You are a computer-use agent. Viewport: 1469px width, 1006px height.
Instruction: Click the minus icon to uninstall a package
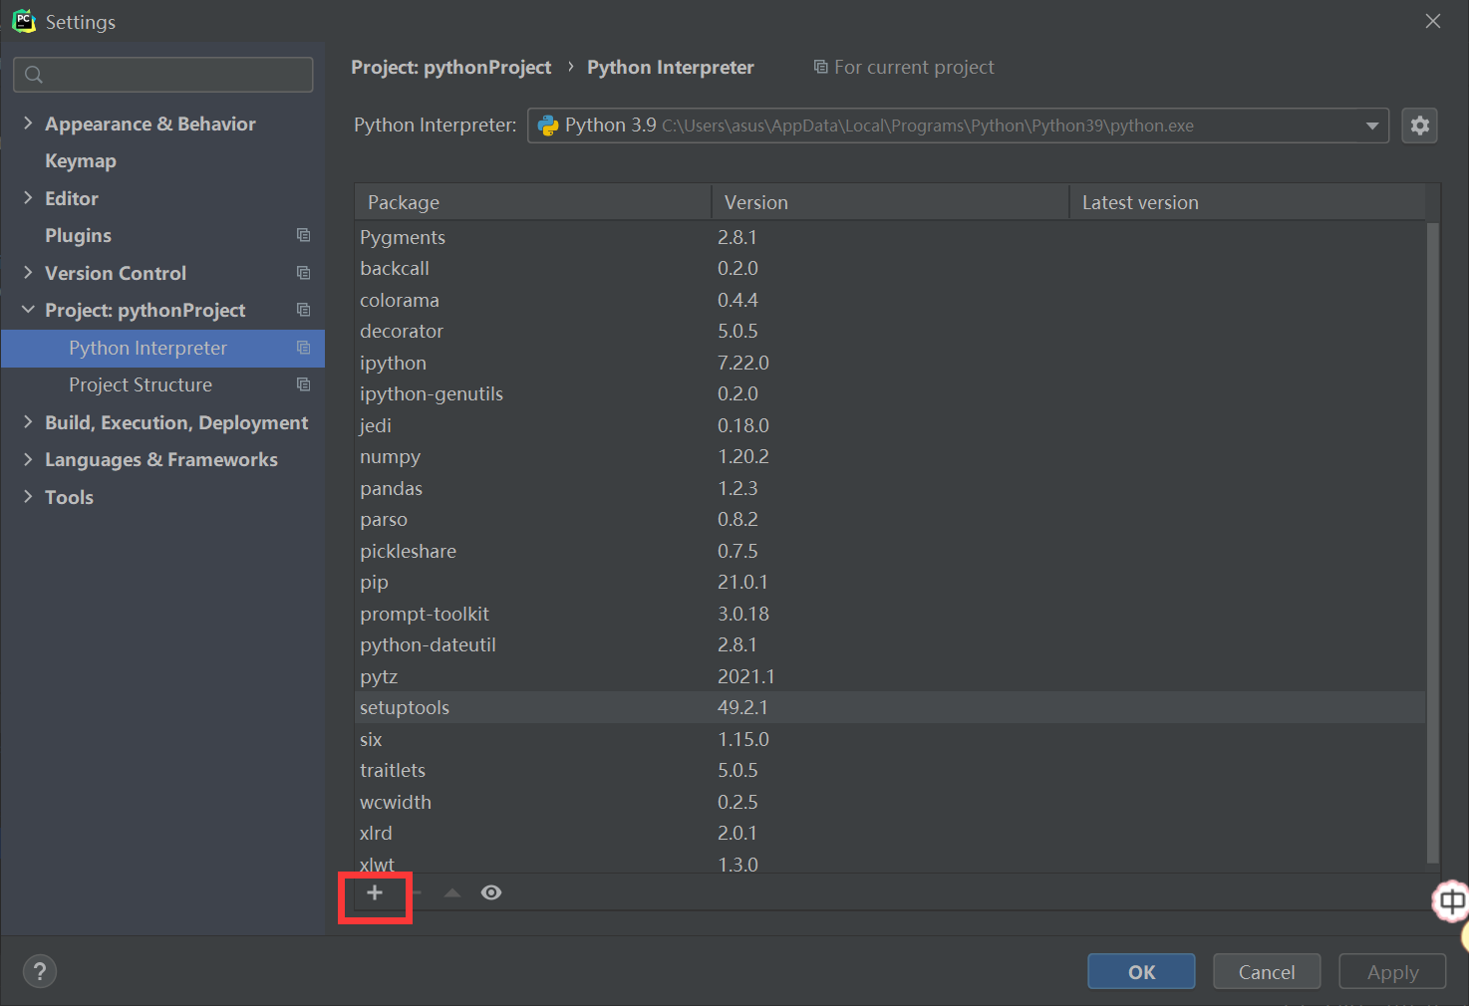[416, 892]
